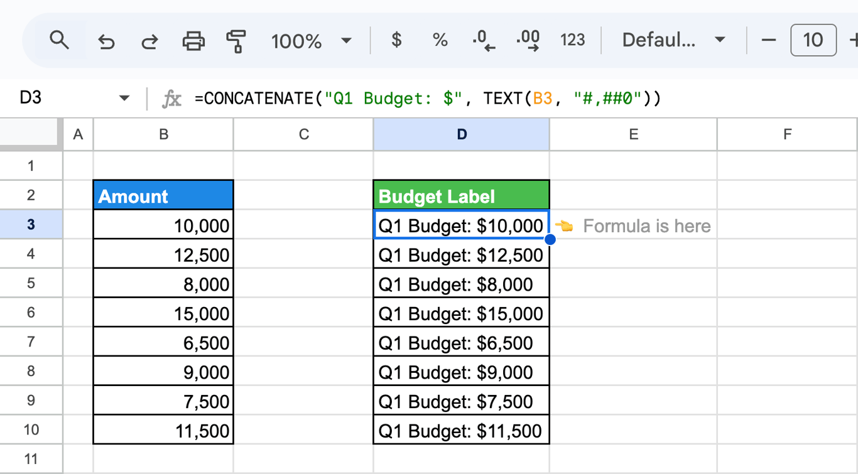This screenshot has width=858, height=474.
Task: Select row 3 header
Action: pos(31,225)
